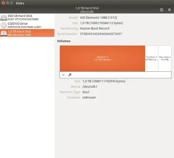Maximize the Disks window

[12, 3]
